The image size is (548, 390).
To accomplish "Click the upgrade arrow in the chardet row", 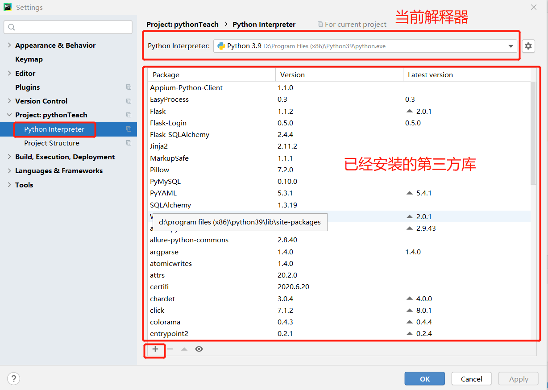I will (410, 299).
